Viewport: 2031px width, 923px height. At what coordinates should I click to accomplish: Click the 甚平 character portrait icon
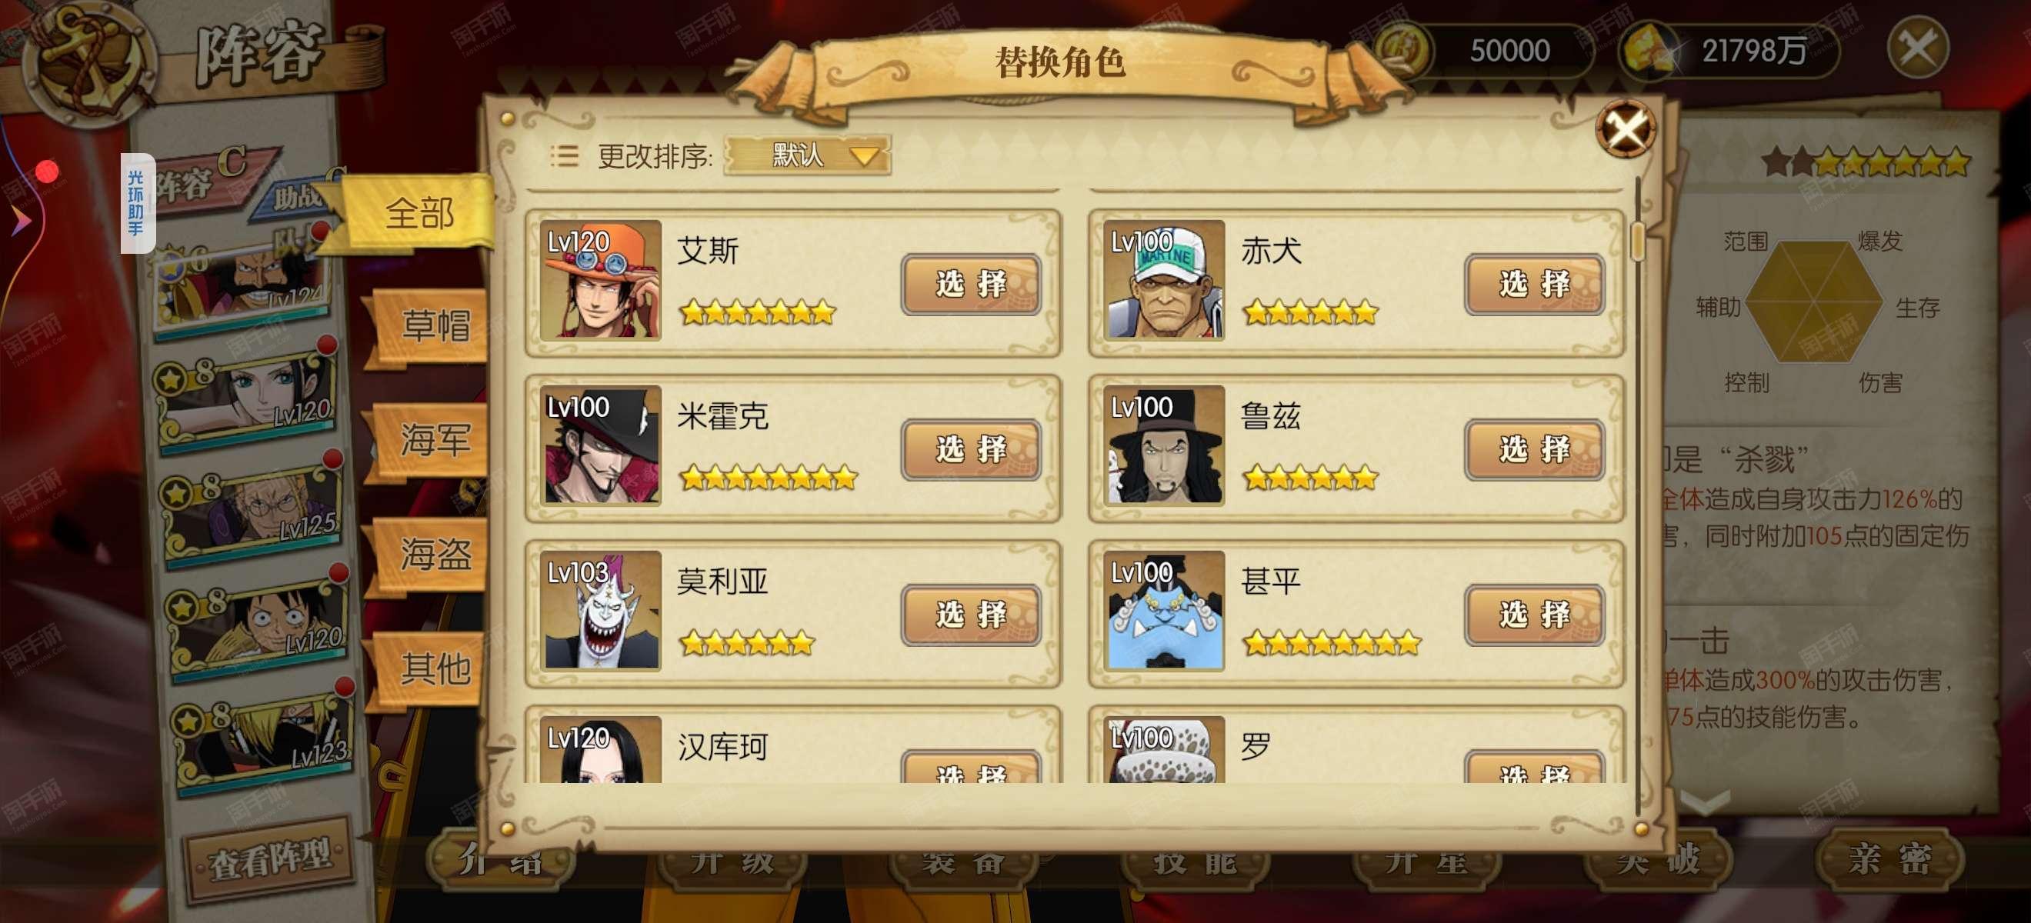(1164, 611)
